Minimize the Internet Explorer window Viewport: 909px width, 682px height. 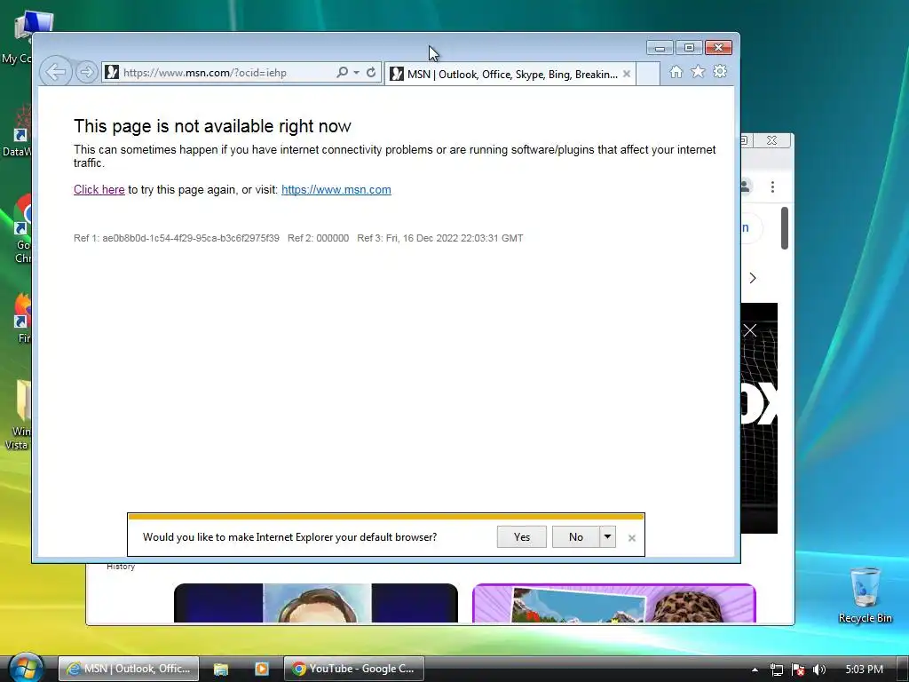(660, 48)
